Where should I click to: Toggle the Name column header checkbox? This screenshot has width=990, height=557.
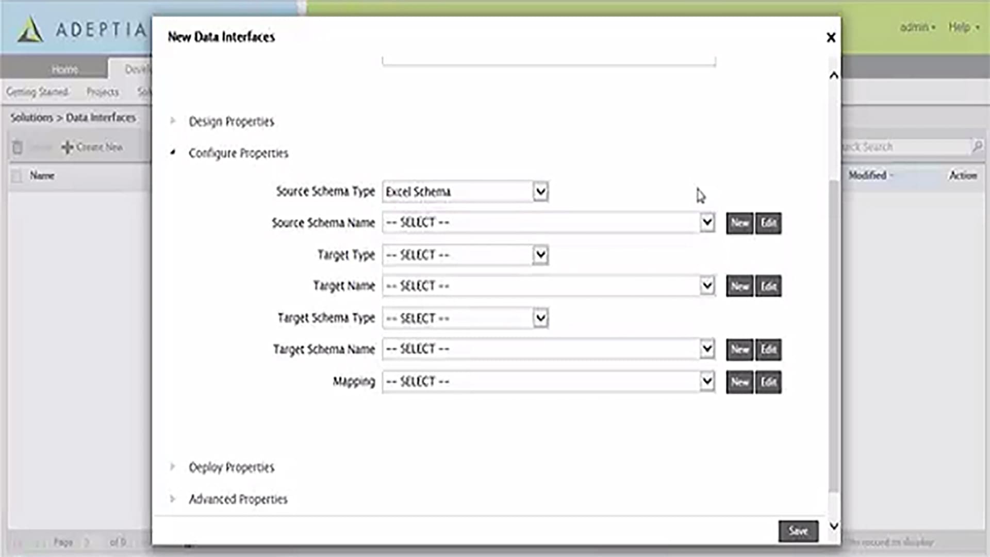pyautogui.click(x=17, y=176)
